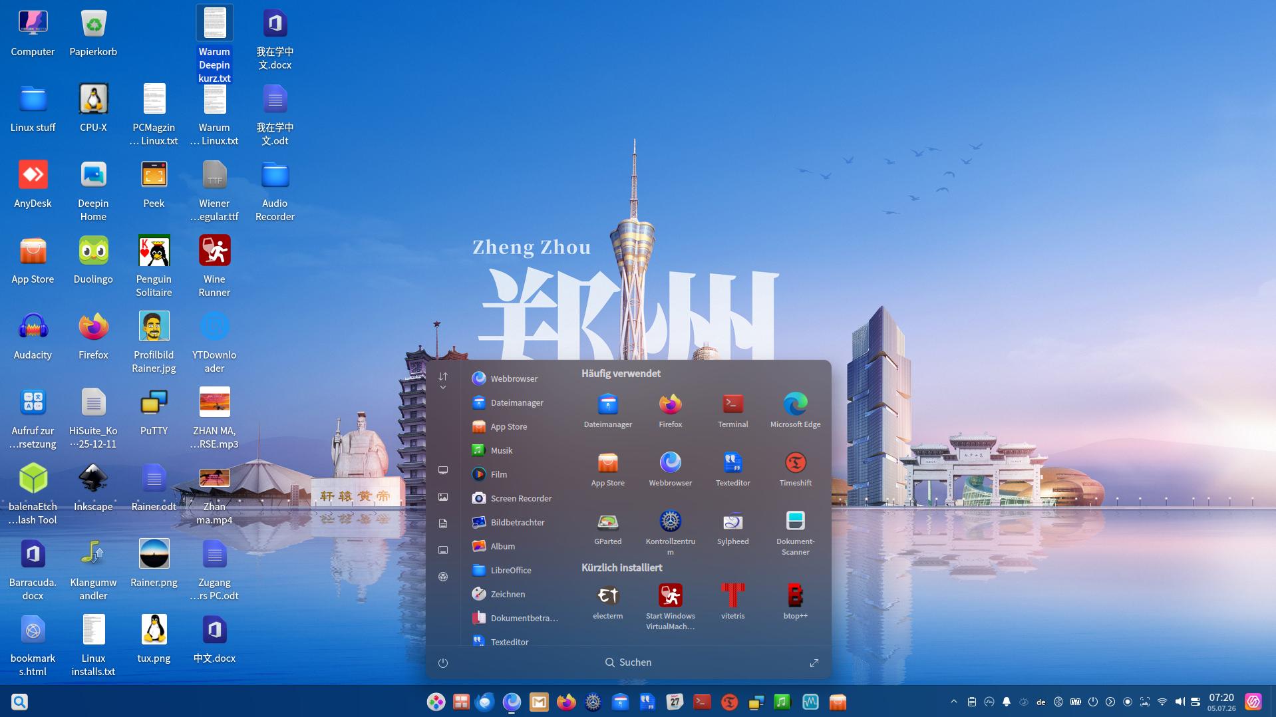Screen dimensions: 1276x717
Task: Open Terminal from frequently used apps
Action: click(x=732, y=410)
